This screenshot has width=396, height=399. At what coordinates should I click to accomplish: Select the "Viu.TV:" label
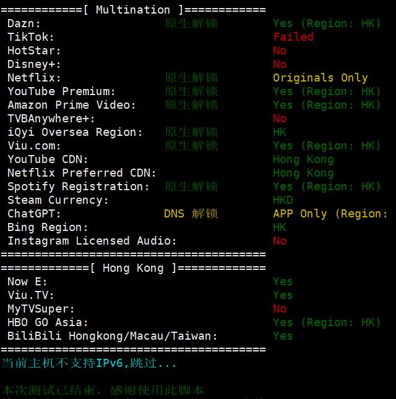[x=31, y=295]
